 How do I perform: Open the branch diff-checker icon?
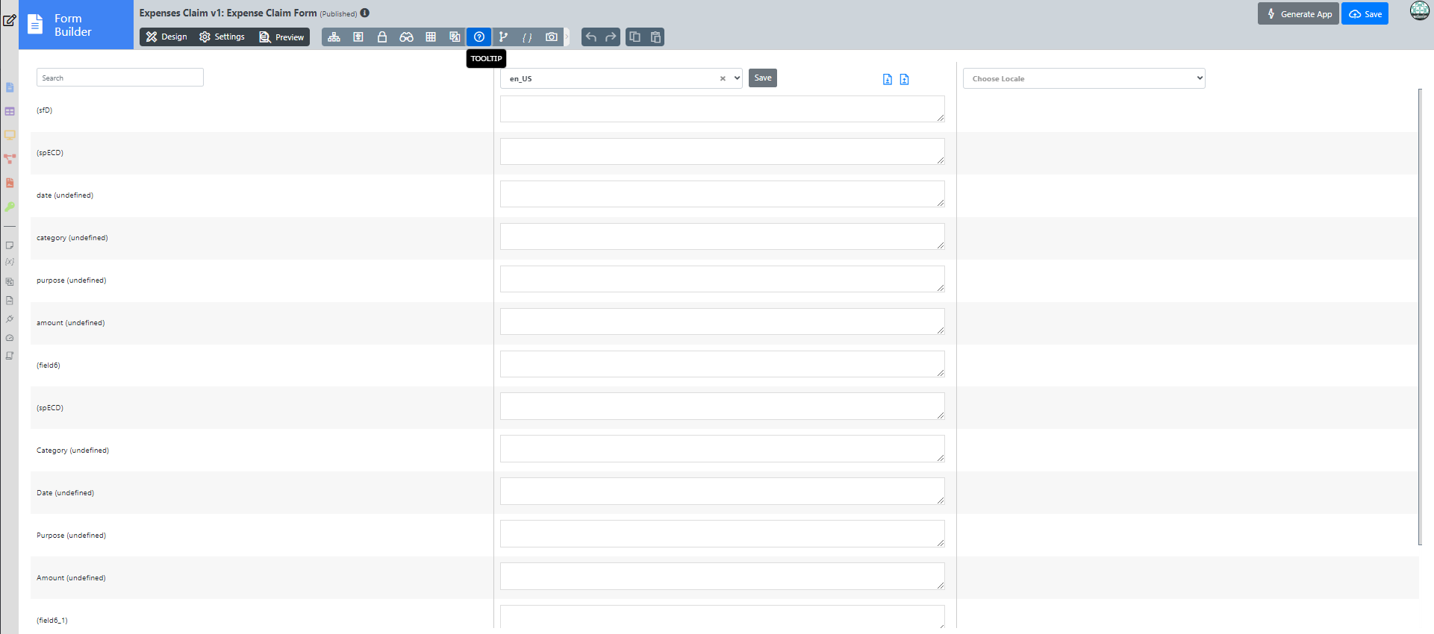(x=503, y=37)
